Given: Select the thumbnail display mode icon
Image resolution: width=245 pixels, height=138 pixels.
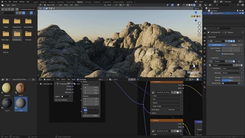Looking at the screenshot, I should [24, 13].
